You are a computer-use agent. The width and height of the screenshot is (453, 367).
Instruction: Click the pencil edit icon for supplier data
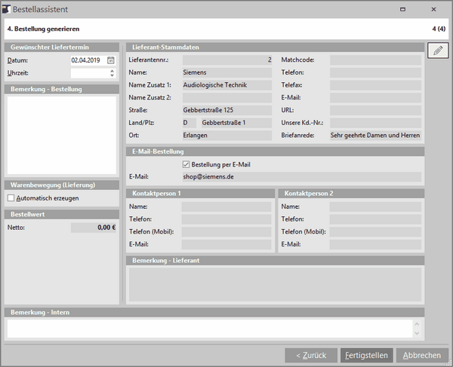tap(436, 50)
